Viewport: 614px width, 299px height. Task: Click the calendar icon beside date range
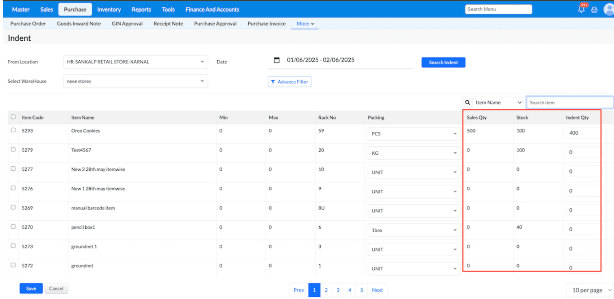pos(276,60)
